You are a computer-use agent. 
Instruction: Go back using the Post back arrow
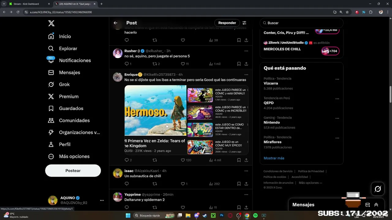point(115,23)
